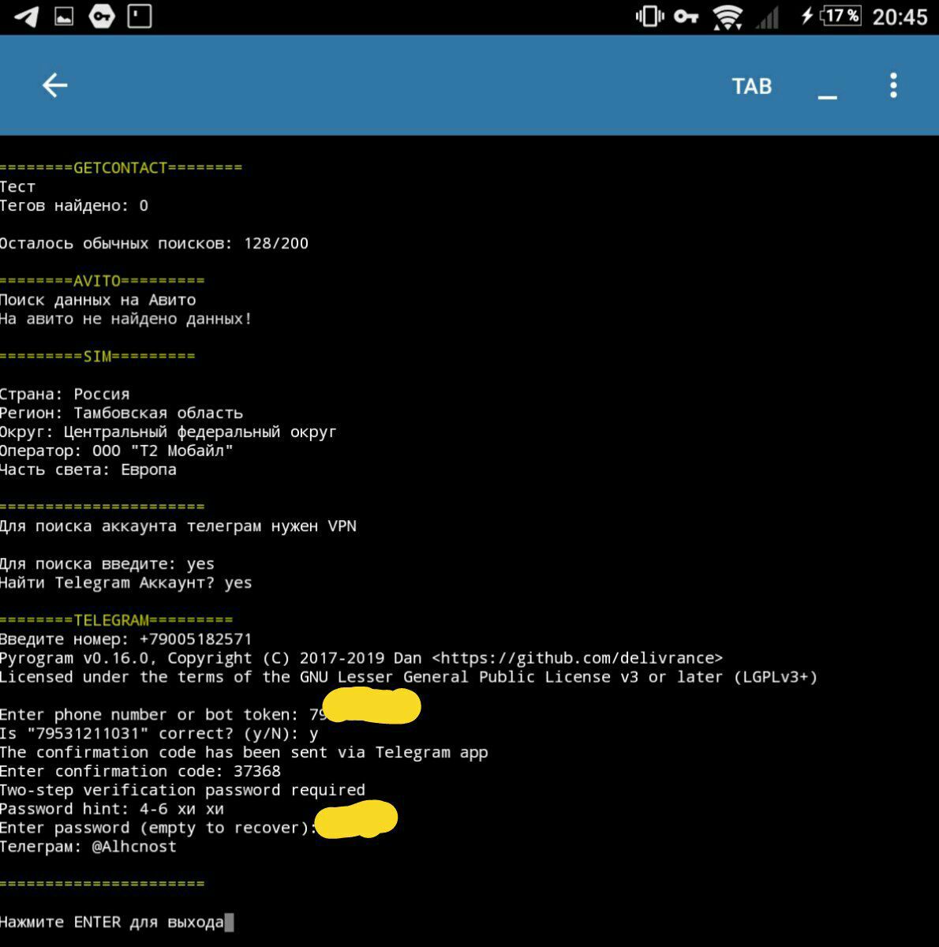The height and width of the screenshot is (947, 939).
Task: Click the text 'Тегов найдено: 0'
Action: tap(74, 205)
